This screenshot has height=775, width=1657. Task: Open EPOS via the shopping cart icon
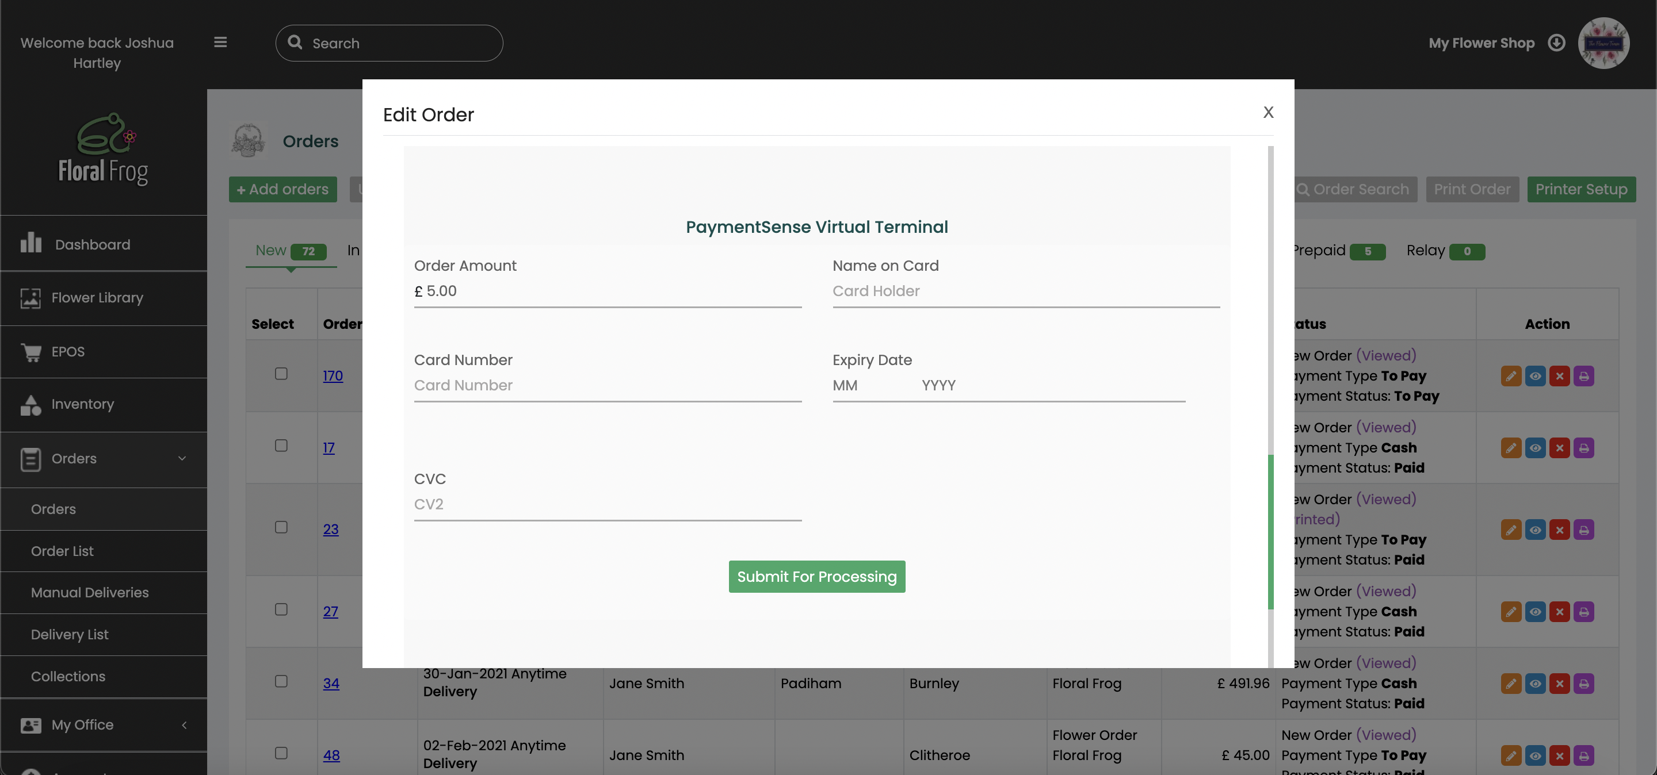click(31, 351)
